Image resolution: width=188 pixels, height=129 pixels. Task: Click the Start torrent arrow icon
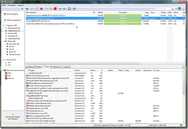click(x=47, y=9)
